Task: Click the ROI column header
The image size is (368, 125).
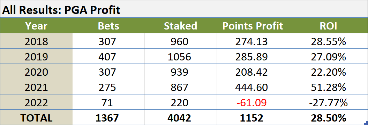Action: click(x=328, y=26)
